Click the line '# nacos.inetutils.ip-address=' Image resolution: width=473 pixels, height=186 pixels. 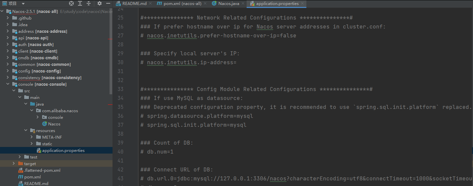188,63
